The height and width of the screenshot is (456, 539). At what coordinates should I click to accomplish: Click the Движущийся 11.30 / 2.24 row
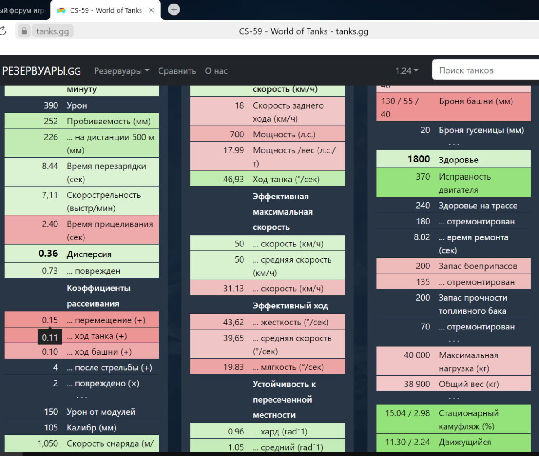pos(454,443)
